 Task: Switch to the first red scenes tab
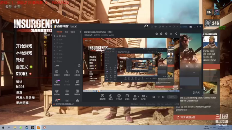point(59,32)
